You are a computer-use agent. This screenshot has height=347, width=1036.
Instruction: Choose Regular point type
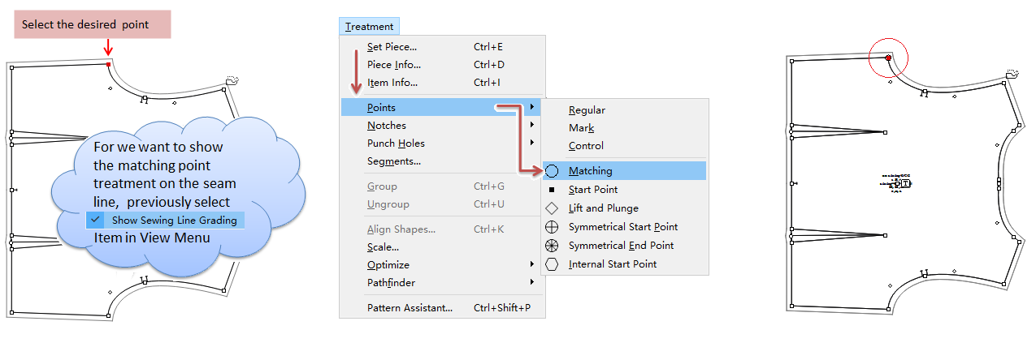tap(587, 110)
